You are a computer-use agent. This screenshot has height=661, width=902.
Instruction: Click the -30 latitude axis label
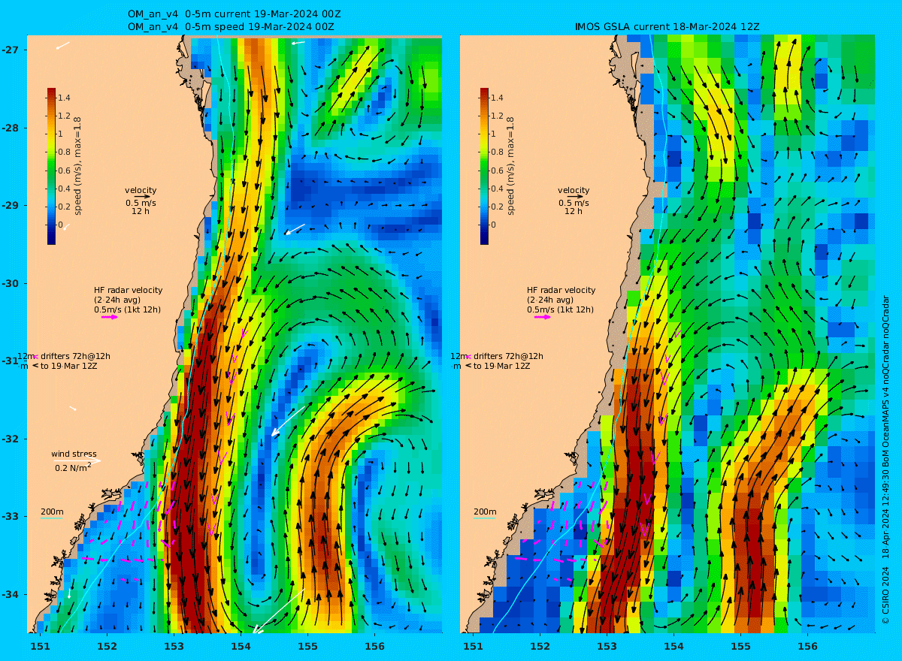[x=11, y=283]
